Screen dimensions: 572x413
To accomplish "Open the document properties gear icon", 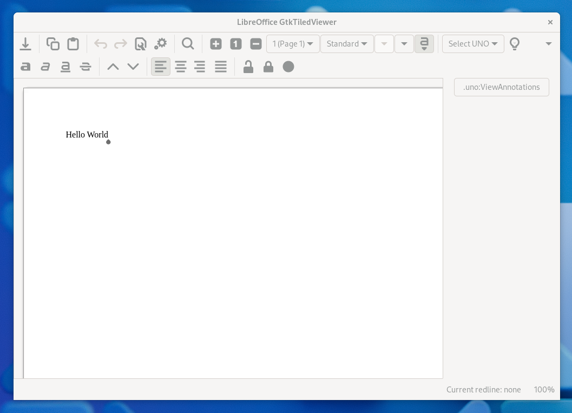I will (x=161, y=44).
